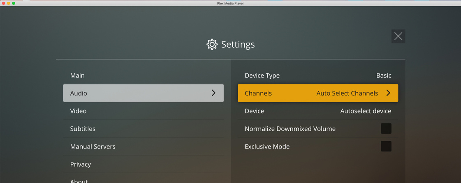Image resolution: width=461 pixels, height=183 pixels.
Task: Switch to the Video settings category
Action: tap(144, 111)
